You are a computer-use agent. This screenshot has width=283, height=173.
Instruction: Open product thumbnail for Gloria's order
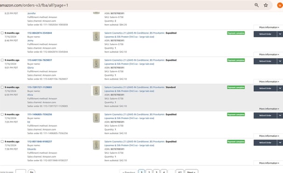point(96,64)
